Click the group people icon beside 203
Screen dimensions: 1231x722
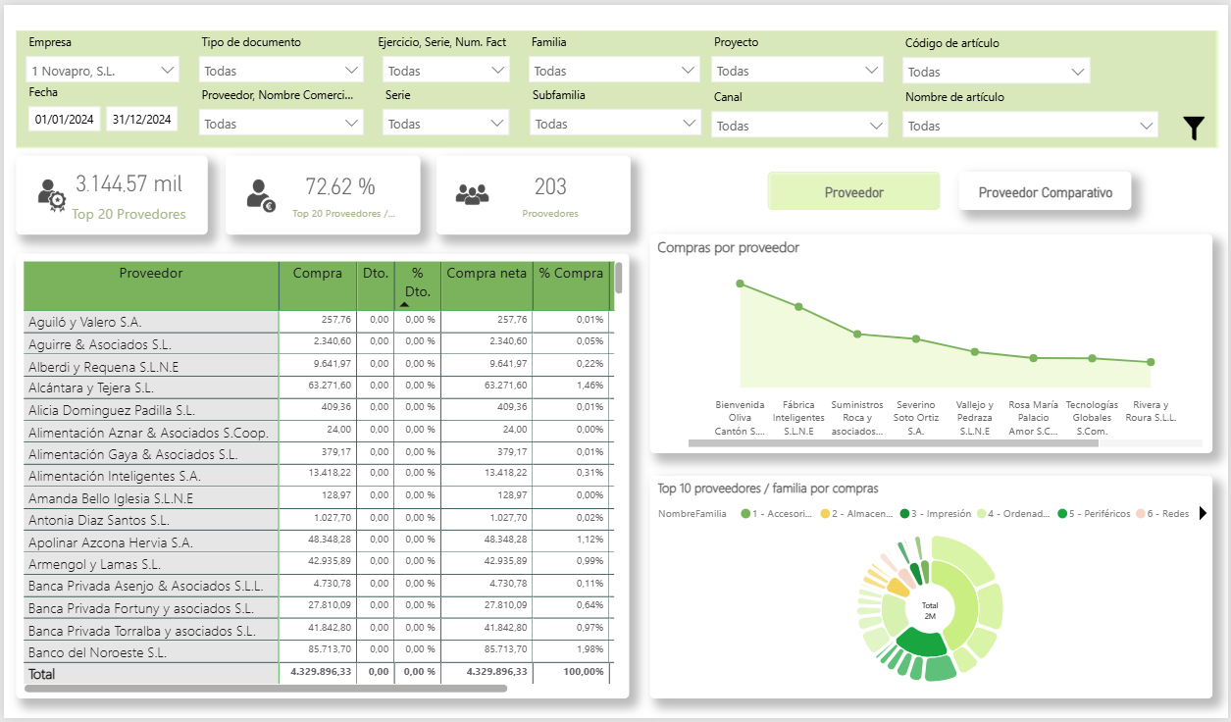point(472,194)
